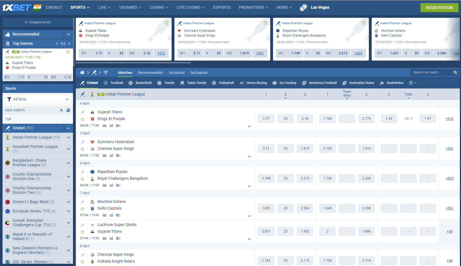Open CASINO menu in top navigation
This screenshot has width=461, height=266.
(159, 8)
